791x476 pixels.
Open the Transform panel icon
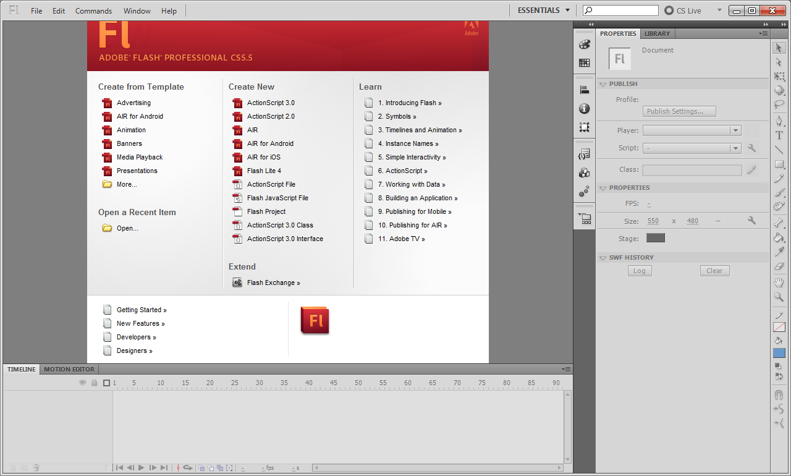tap(584, 127)
